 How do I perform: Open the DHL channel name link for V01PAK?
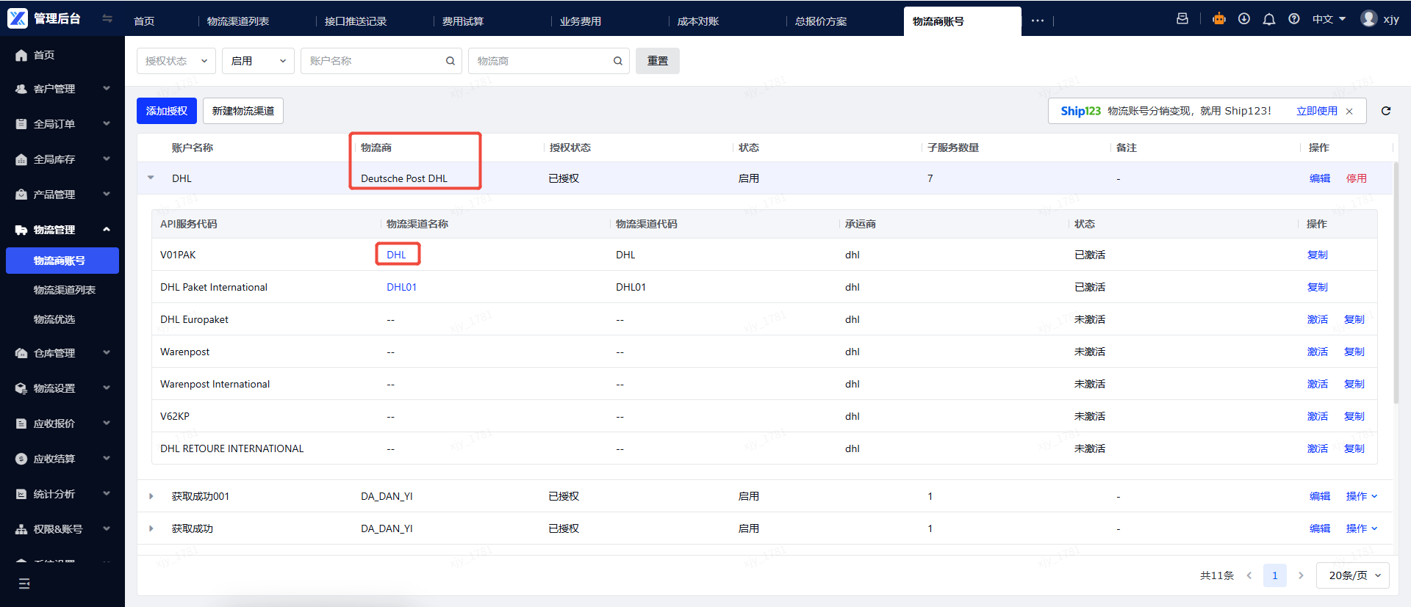click(x=396, y=255)
